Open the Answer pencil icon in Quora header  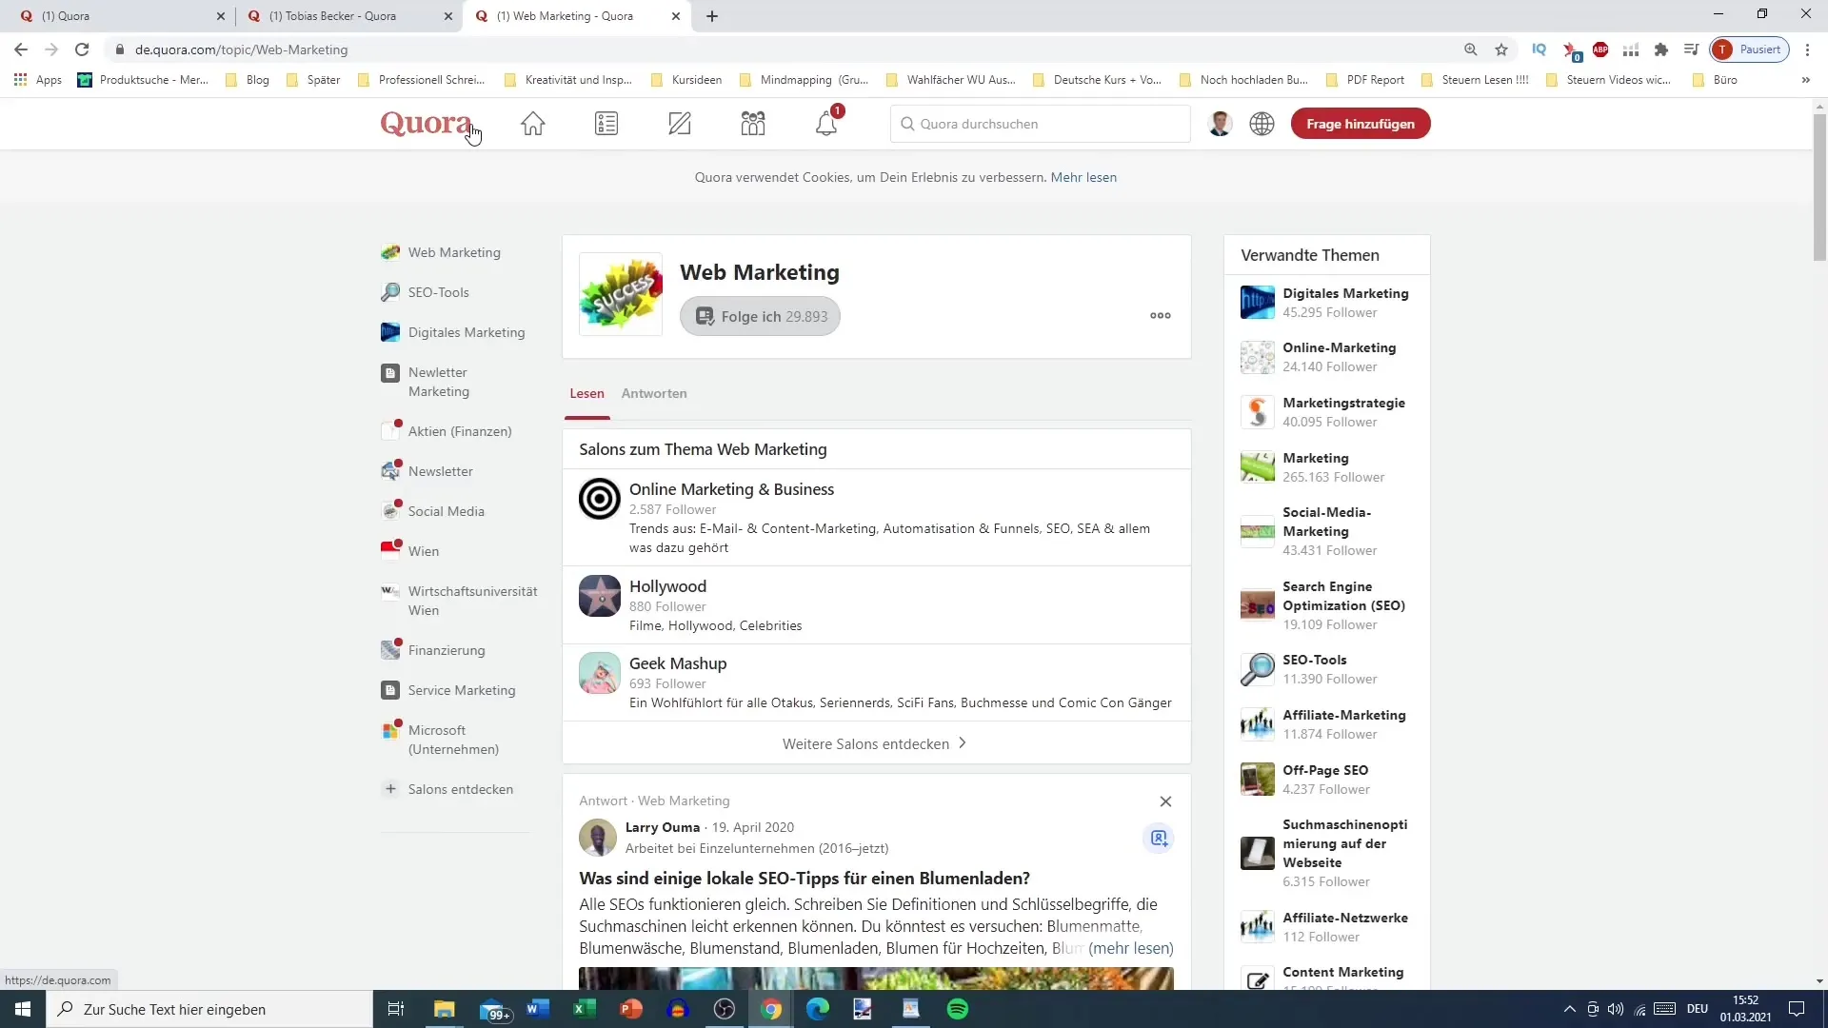pos(680,124)
